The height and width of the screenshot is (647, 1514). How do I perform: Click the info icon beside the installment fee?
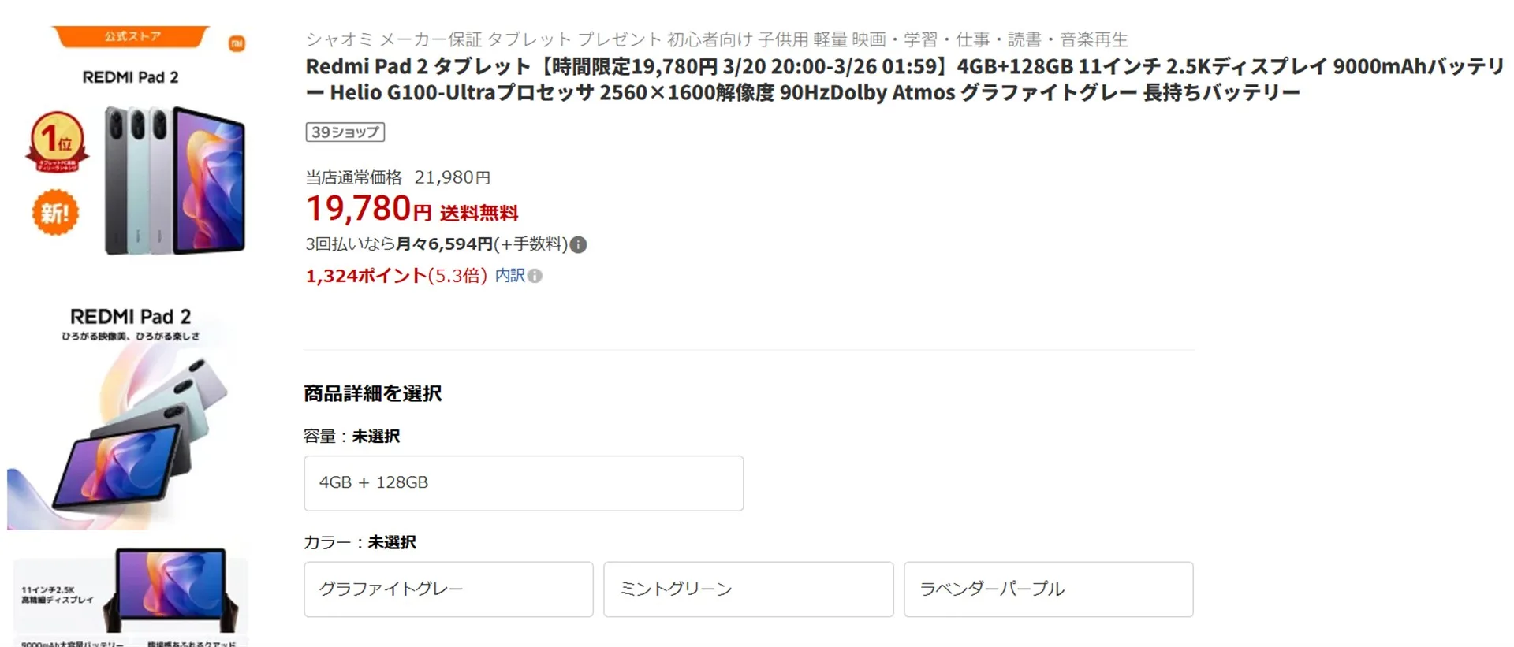tap(578, 245)
